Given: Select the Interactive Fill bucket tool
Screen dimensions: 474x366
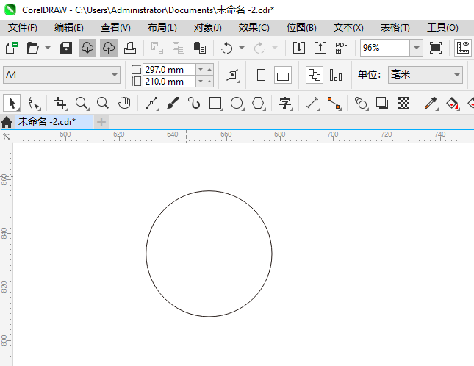Looking at the screenshot, I should click(x=452, y=103).
